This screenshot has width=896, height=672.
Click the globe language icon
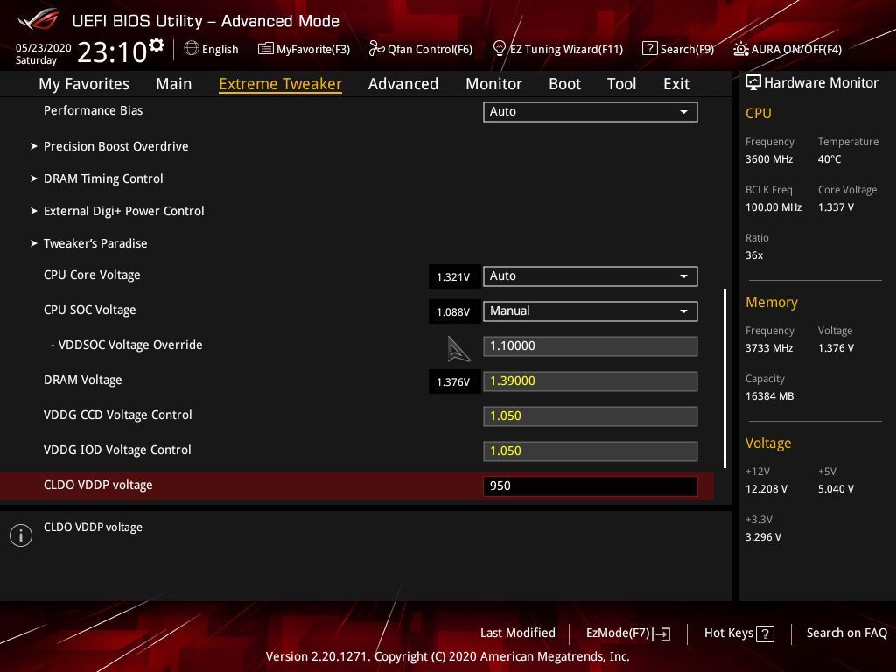[192, 49]
